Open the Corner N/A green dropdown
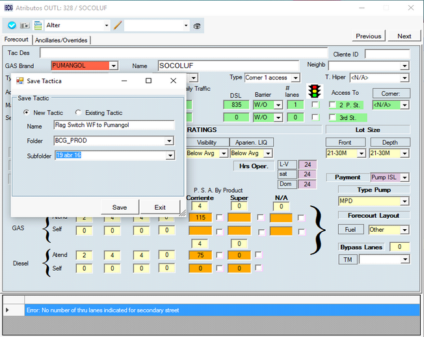 [x=404, y=105]
